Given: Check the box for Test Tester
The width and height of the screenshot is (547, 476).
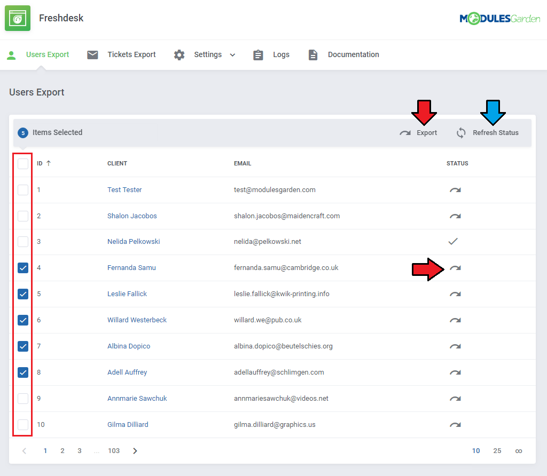Looking at the screenshot, I should [23, 190].
